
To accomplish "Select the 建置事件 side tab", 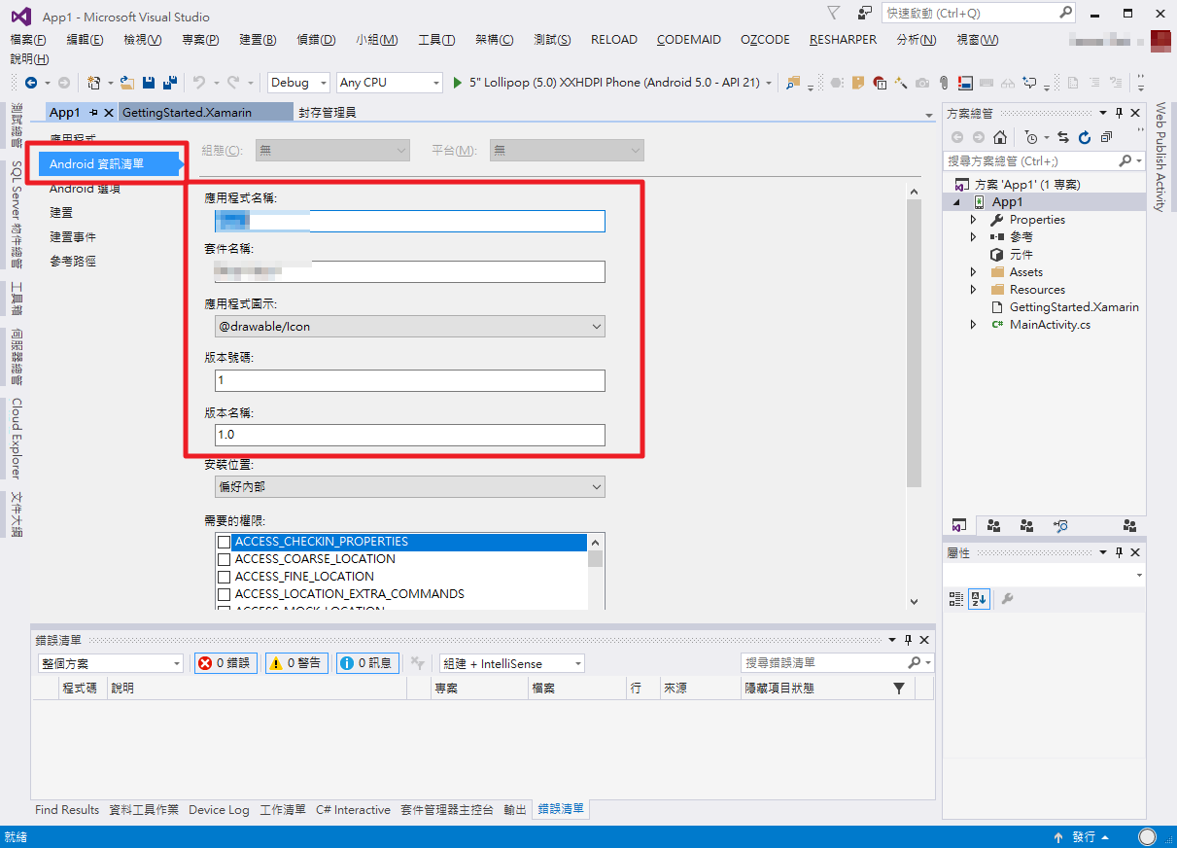I will click(x=73, y=236).
